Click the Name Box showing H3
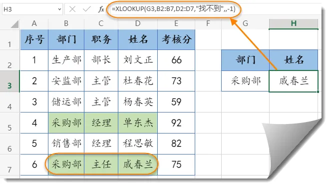This screenshot has height=186, width=329. [x=32, y=9]
